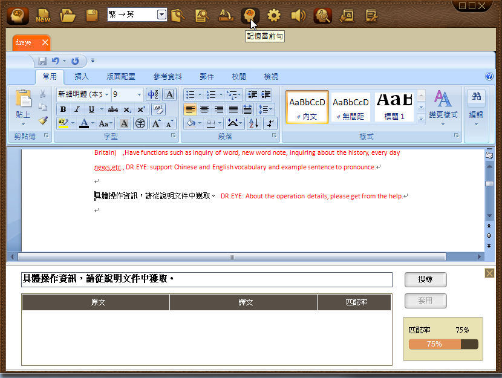The width and height of the screenshot is (502, 378).
Task: Toggle superscript formatting
Action: point(141,109)
